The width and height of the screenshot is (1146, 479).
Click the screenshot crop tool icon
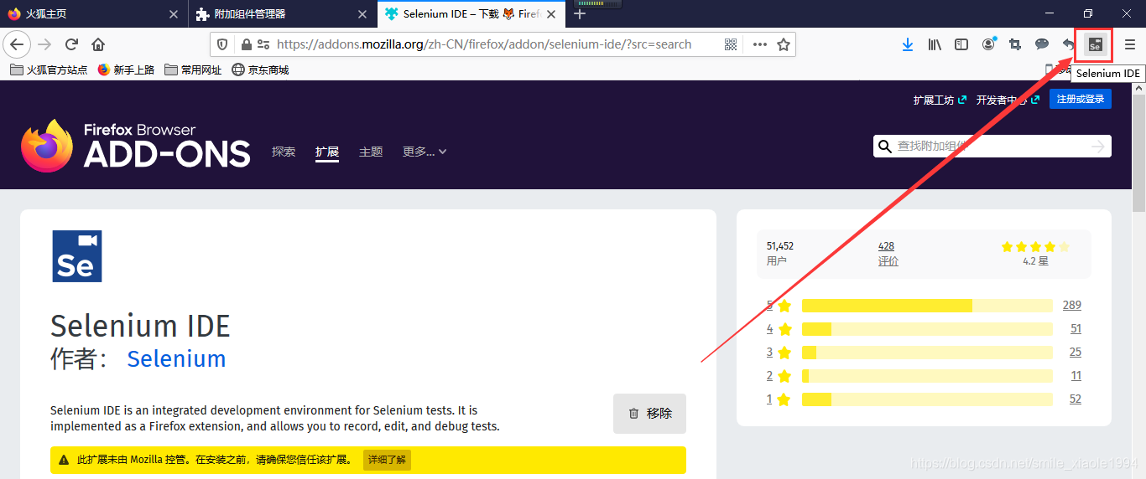pos(1015,45)
